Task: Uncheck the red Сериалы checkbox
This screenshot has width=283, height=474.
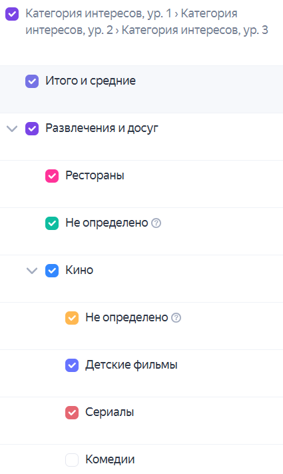Action: coord(72,413)
